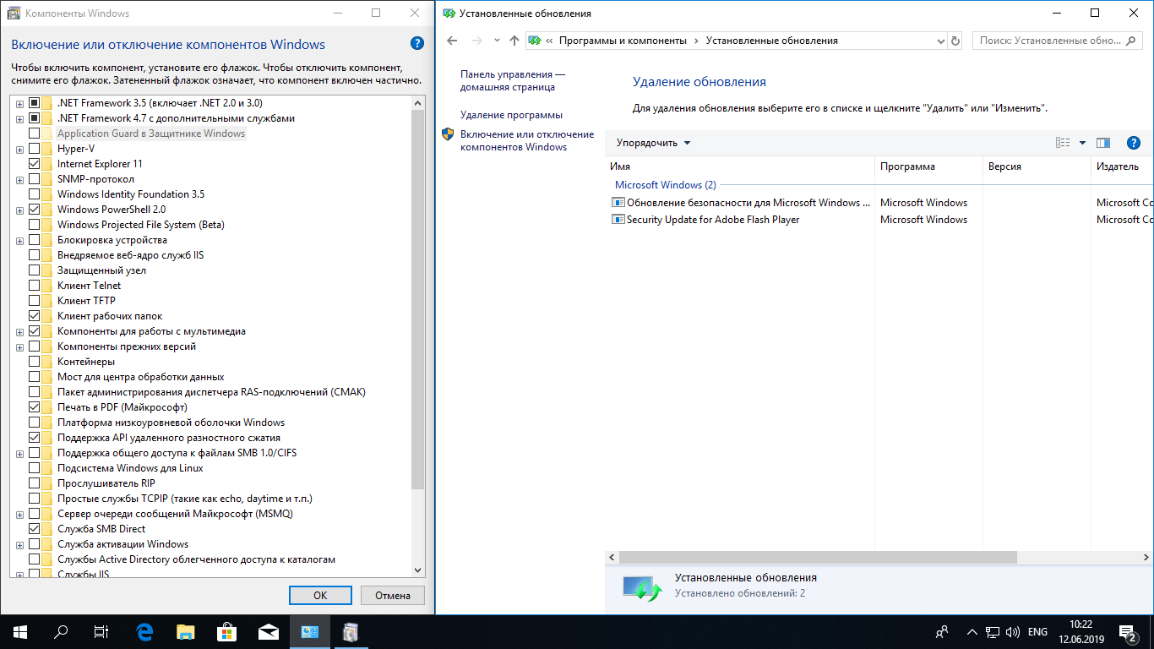This screenshot has height=649, width=1154.
Task: Go up one level with the Up arrow
Action: click(x=514, y=41)
